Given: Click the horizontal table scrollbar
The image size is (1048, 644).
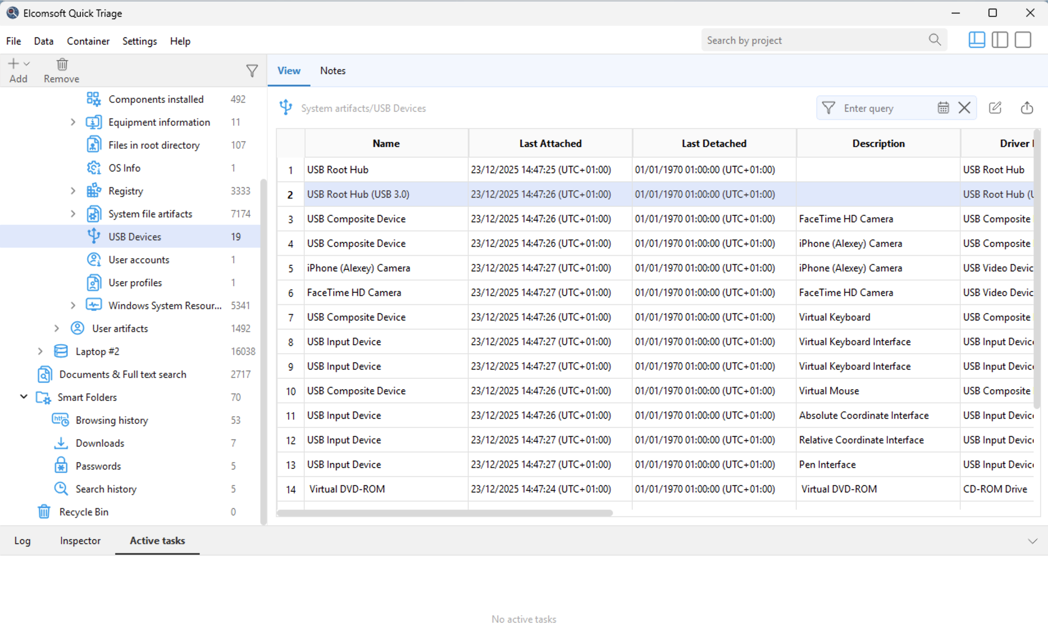Looking at the screenshot, I should pyautogui.click(x=444, y=513).
